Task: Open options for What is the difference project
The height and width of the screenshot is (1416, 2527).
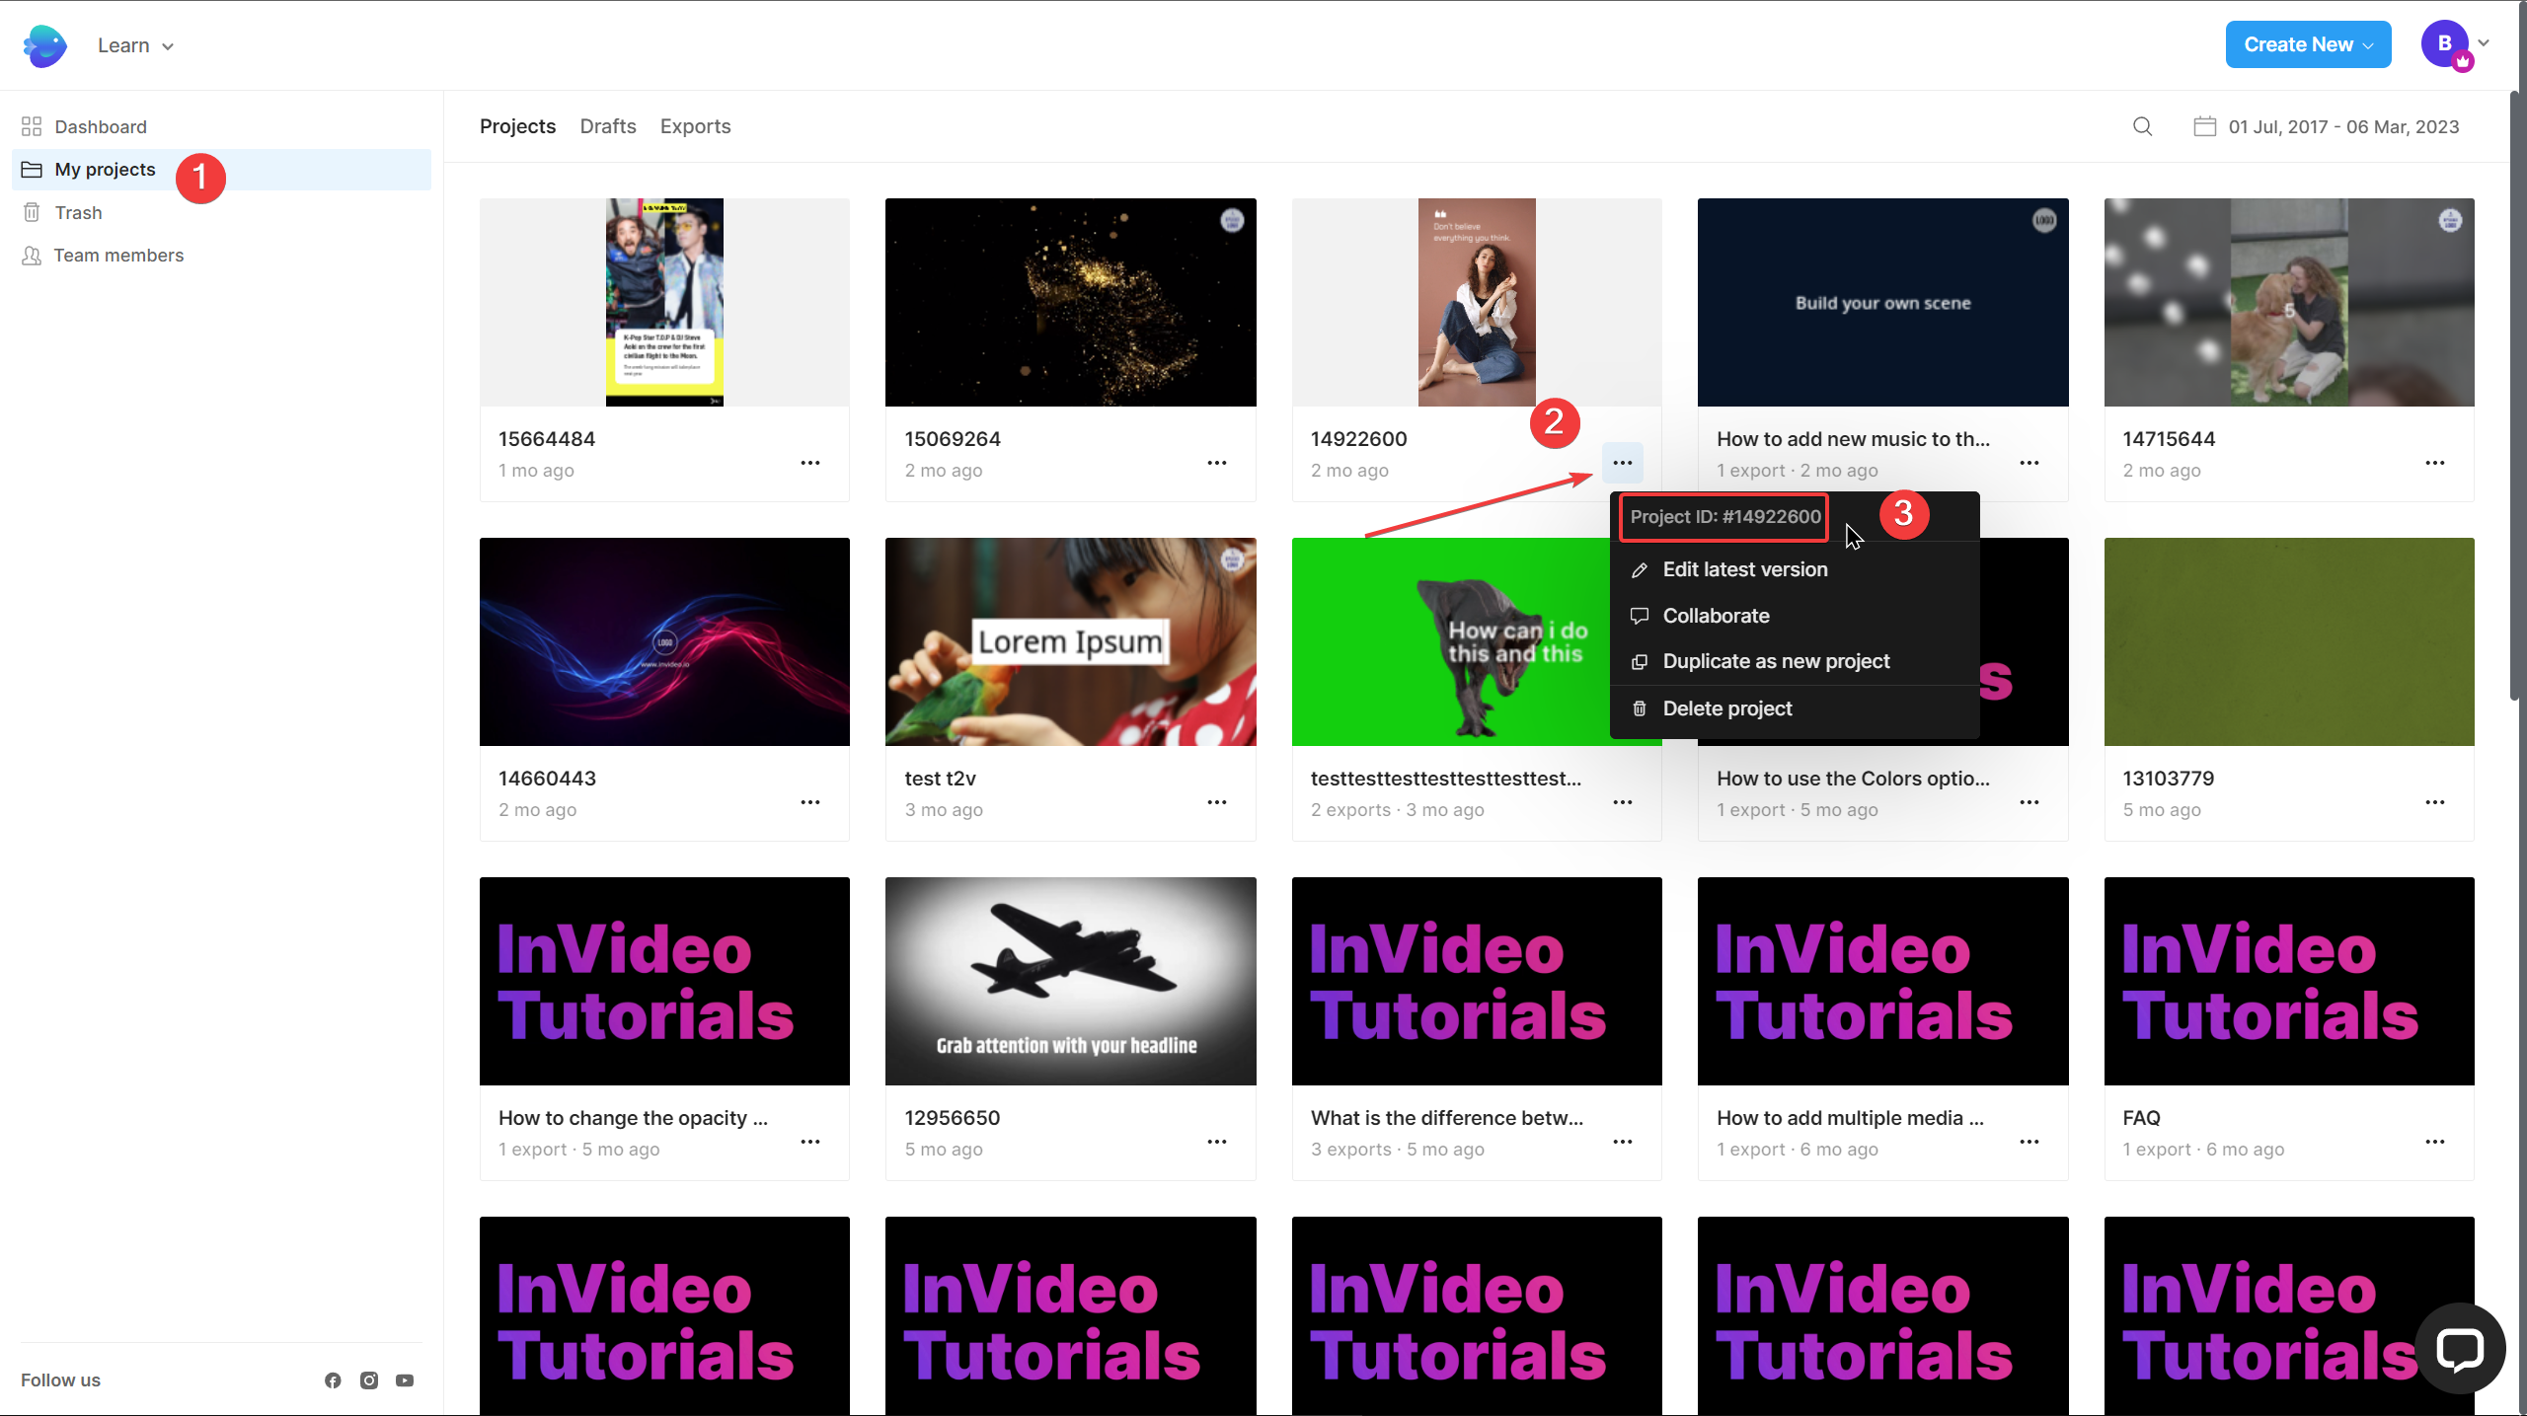Action: (x=1623, y=1142)
